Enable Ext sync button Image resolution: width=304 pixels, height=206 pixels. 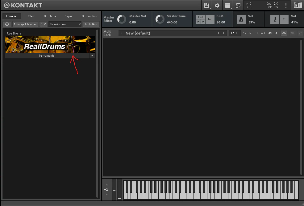pos(201,17)
